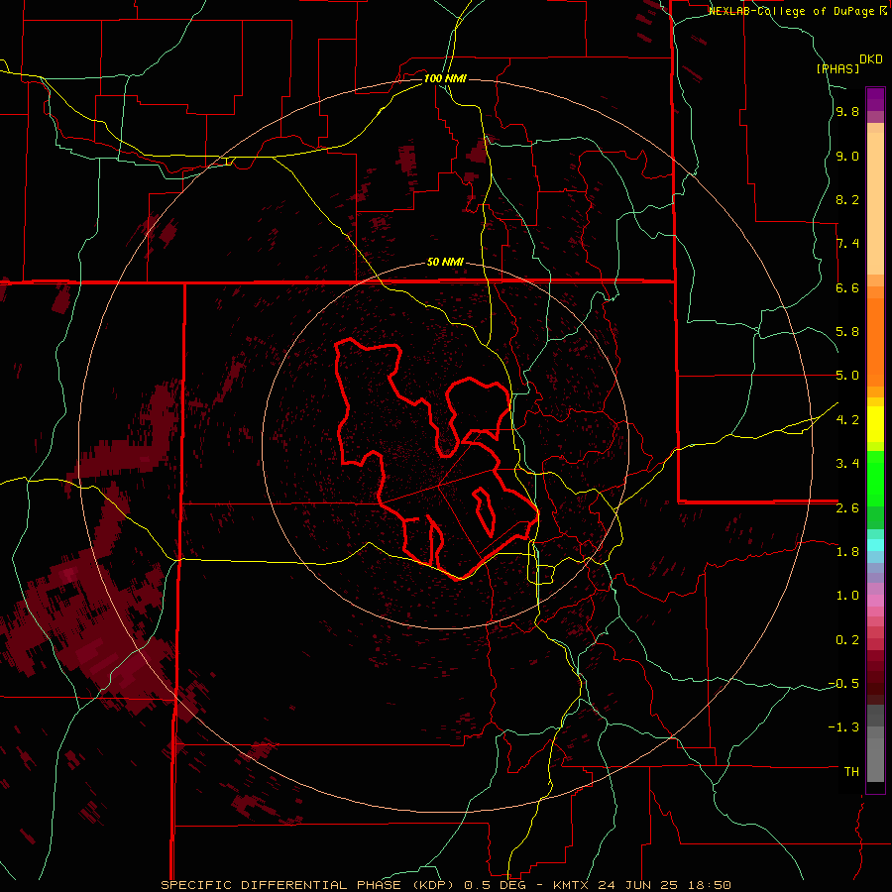Click the -1.3 value on the scale
This screenshot has width=892, height=892.
843,727
